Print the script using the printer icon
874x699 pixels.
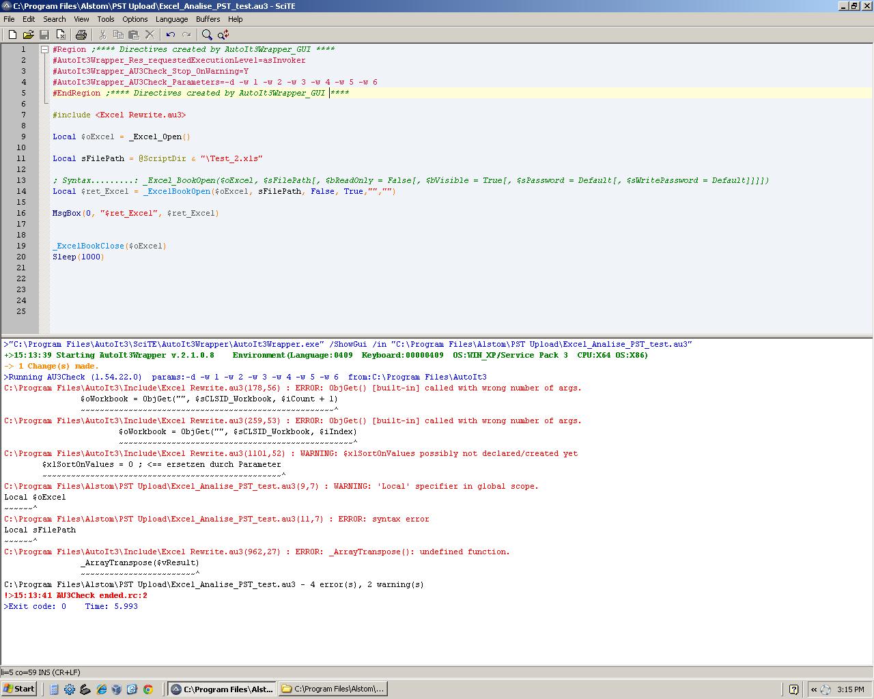pyautogui.click(x=81, y=35)
